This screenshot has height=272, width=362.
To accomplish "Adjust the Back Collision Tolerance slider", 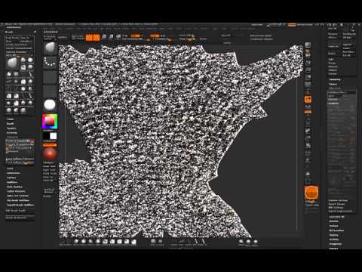I will pyautogui.click(x=20, y=163).
